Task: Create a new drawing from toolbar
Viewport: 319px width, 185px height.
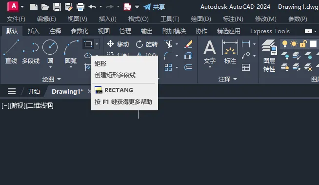Action: pyautogui.click(x=34, y=7)
